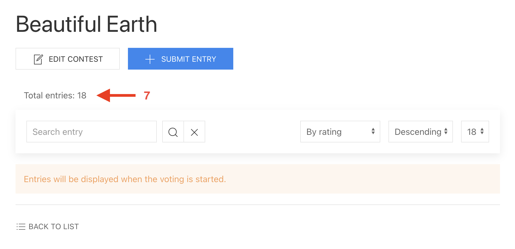Click the By rating dropdown arrows
Image resolution: width=515 pixels, height=249 pixels.
point(373,132)
